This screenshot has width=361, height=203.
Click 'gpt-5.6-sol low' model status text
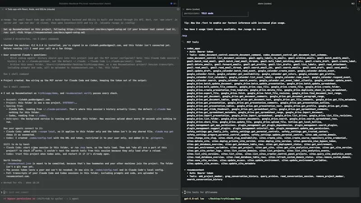point(194,198)
